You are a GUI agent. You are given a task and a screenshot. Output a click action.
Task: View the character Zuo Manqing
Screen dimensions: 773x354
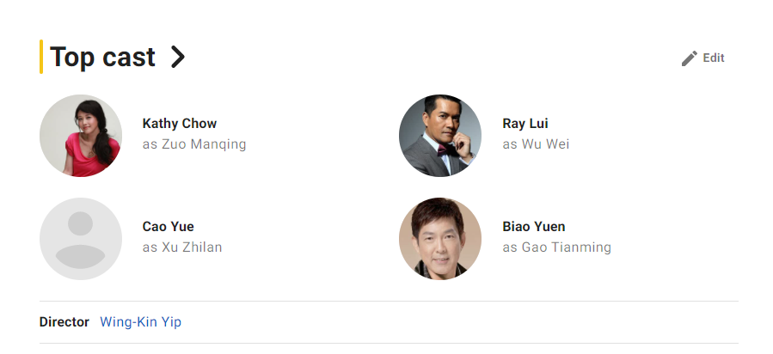tap(204, 144)
